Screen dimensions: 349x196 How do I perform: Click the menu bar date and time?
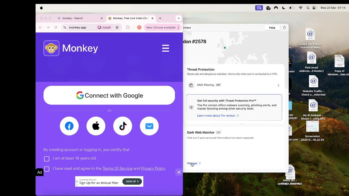point(333,8)
